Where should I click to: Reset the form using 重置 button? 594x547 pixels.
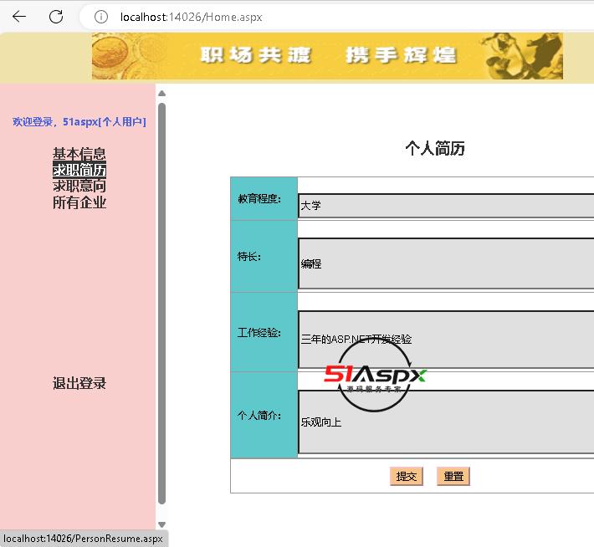pos(453,476)
